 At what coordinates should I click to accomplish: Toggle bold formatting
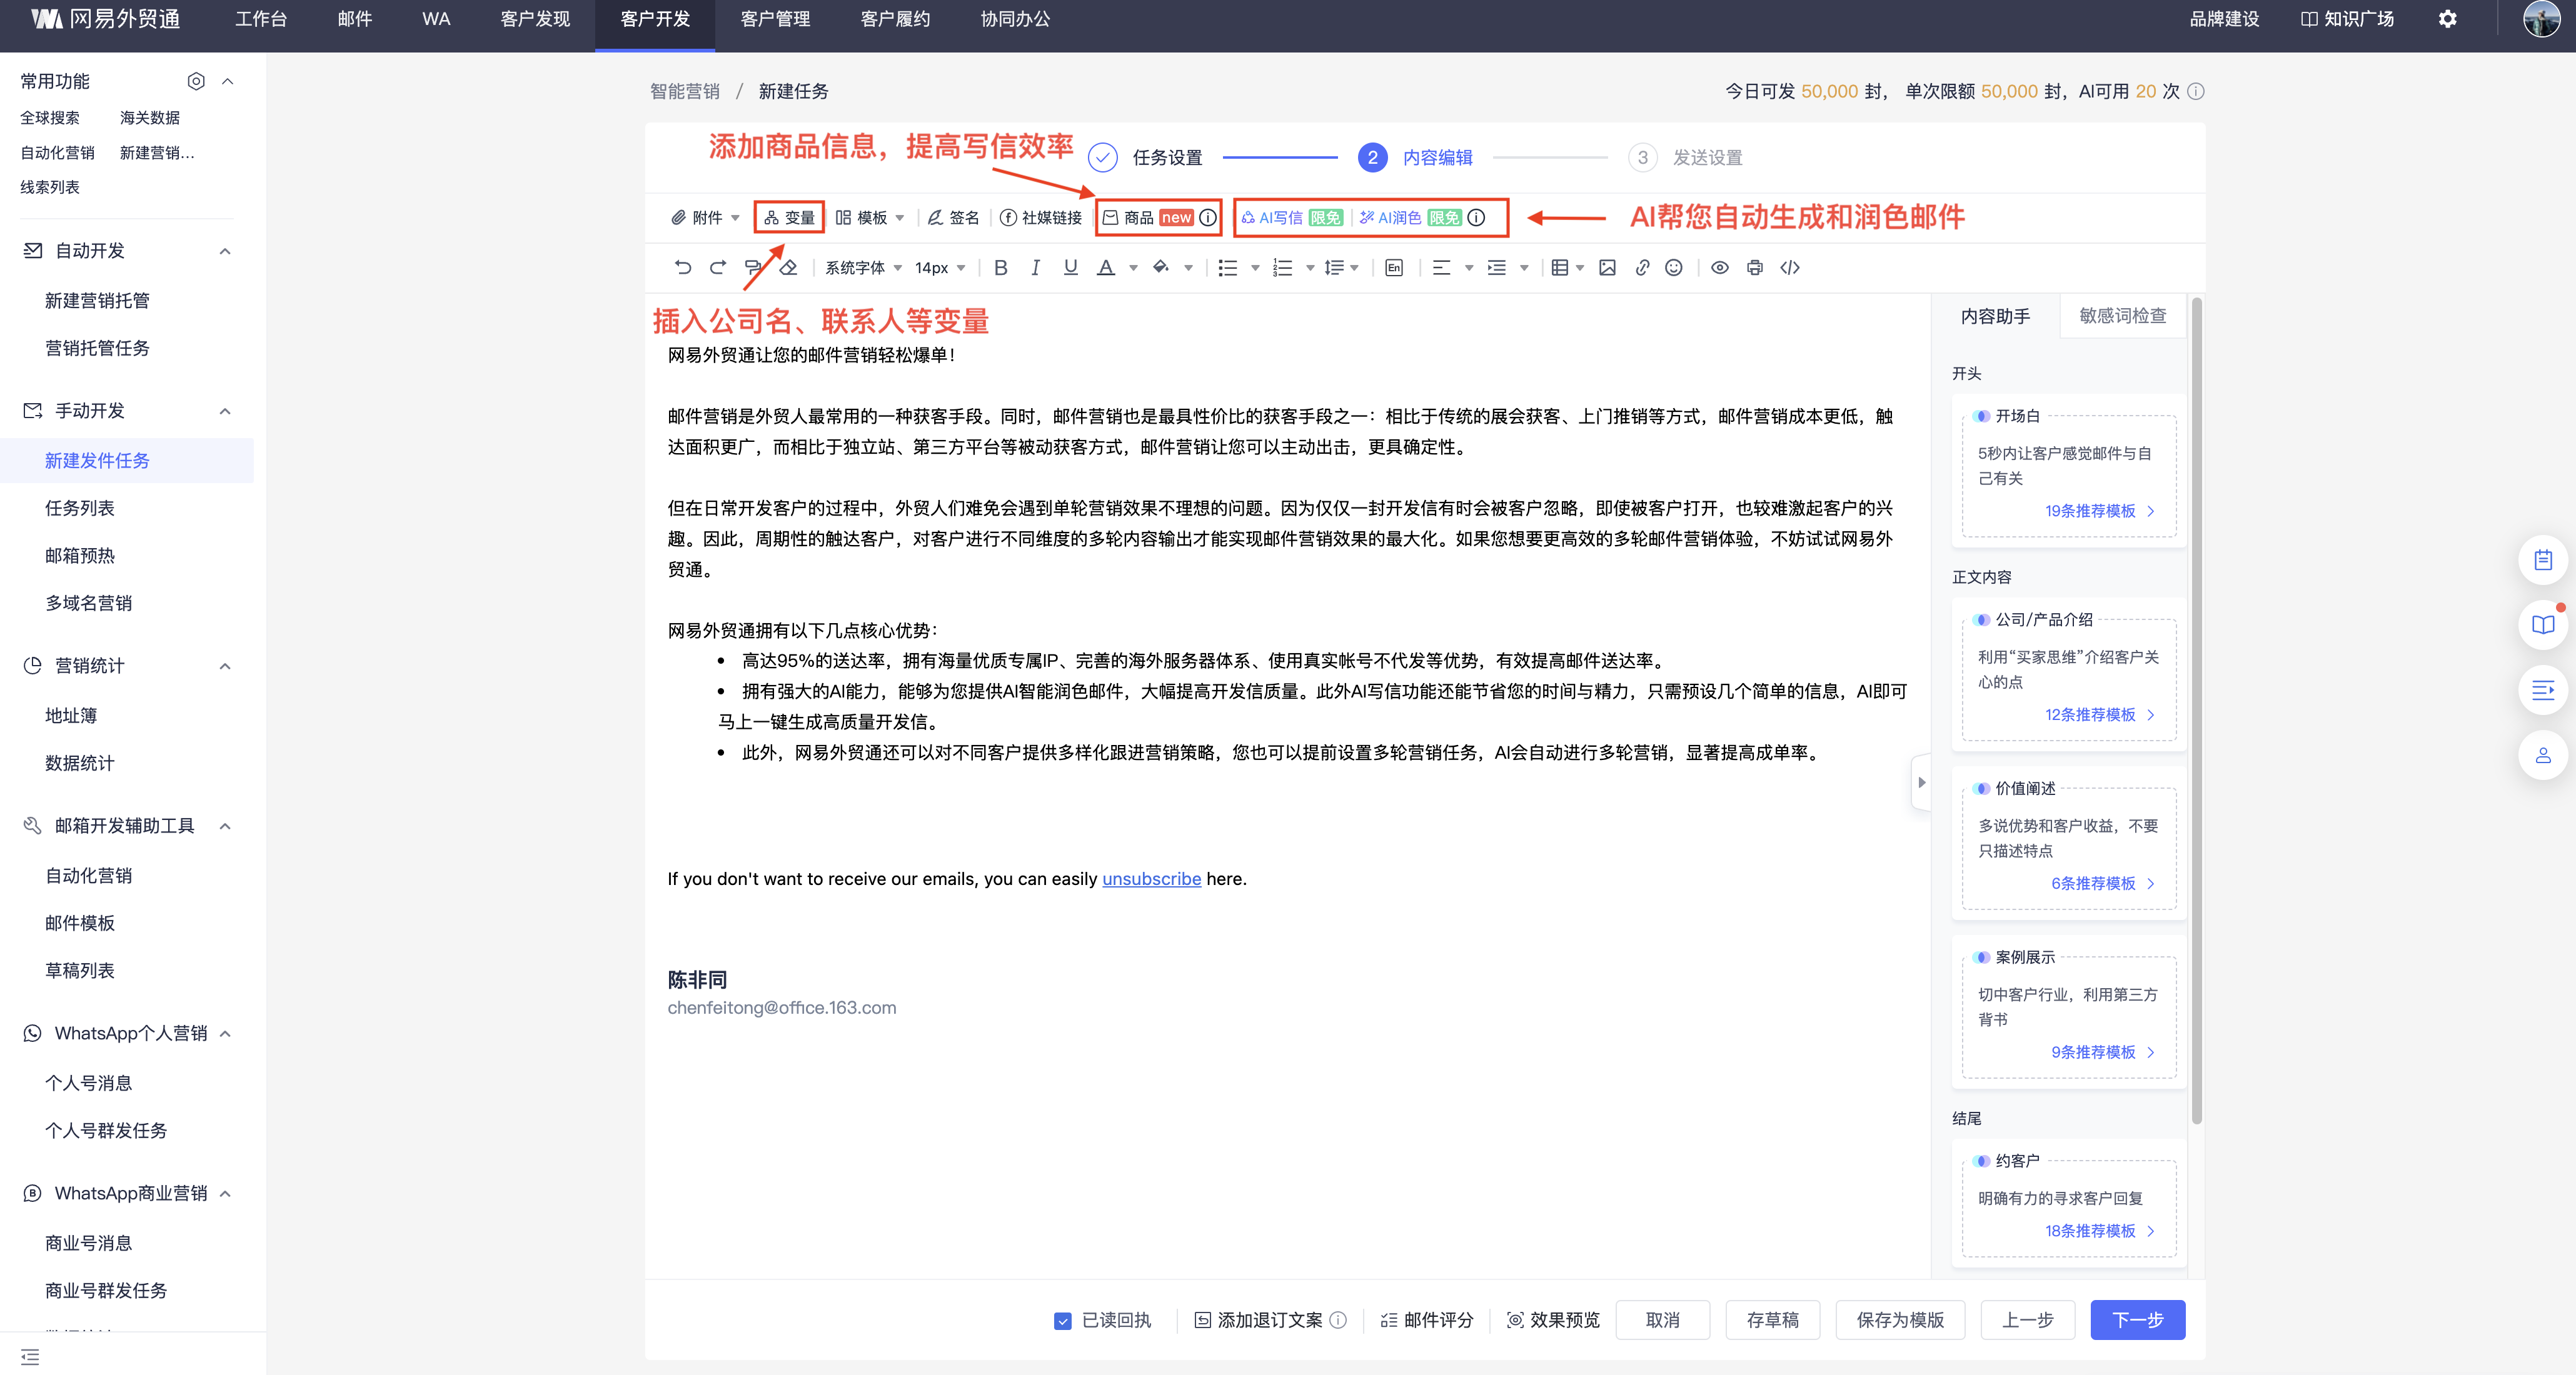(x=1000, y=267)
